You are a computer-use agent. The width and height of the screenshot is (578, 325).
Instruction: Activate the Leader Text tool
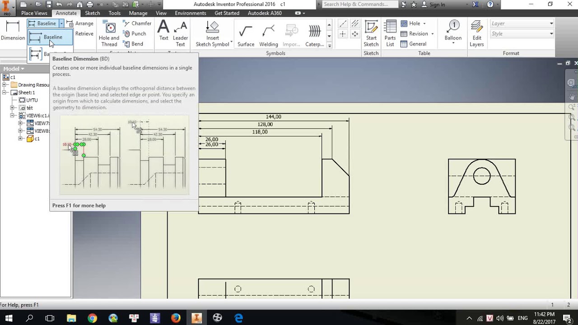(x=180, y=33)
